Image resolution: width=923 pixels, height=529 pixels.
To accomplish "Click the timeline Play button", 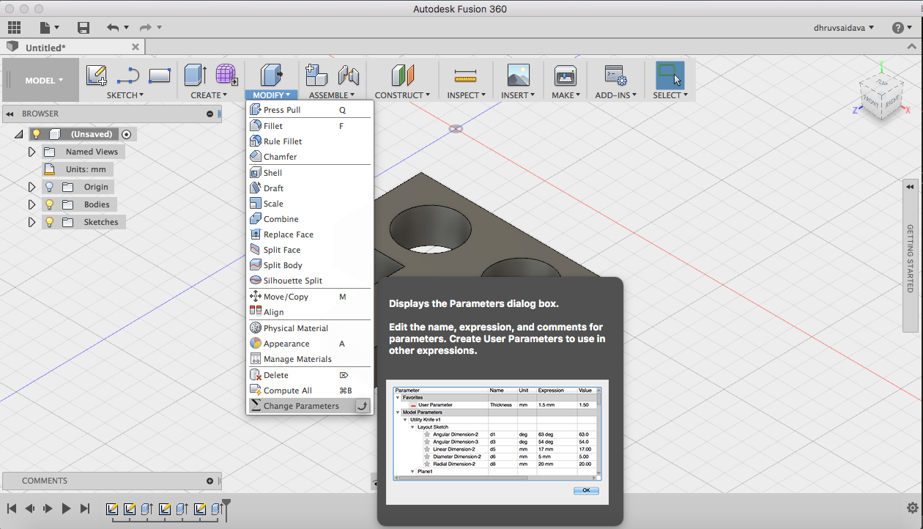I will tap(66, 508).
